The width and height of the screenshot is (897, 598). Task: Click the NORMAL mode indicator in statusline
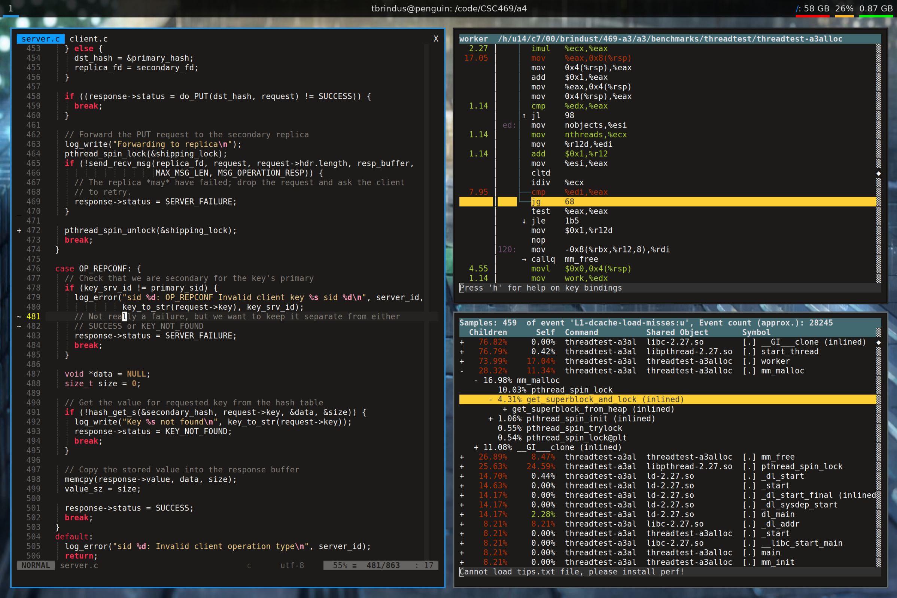tap(36, 565)
